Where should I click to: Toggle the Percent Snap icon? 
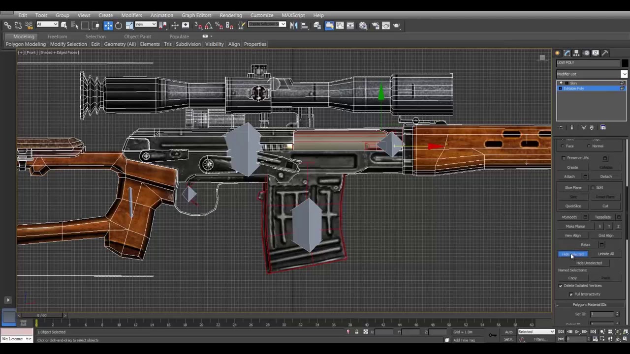(x=219, y=25)
